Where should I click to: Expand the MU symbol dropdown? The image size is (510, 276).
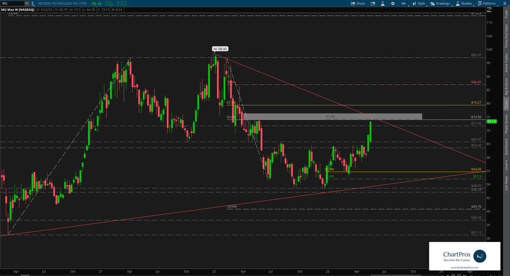pyautogui.click(x=27, y=3)
